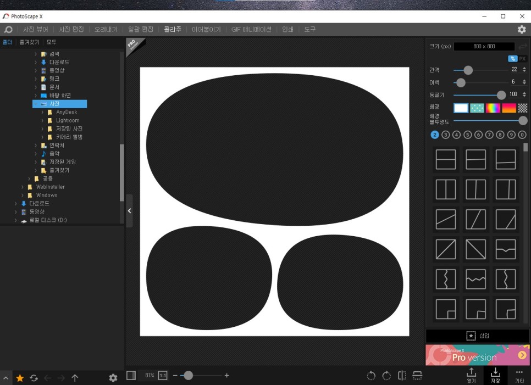Increase the 간격 spacing stepper value
This screenshot has height=385, width=531.
pyautogui.click(x=524, y=68)
